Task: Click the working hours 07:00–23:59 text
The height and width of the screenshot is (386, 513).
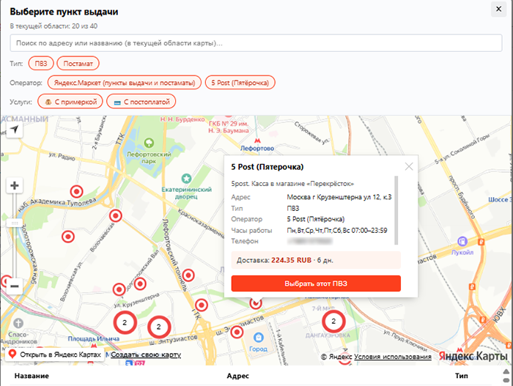Action: [369, 230]
